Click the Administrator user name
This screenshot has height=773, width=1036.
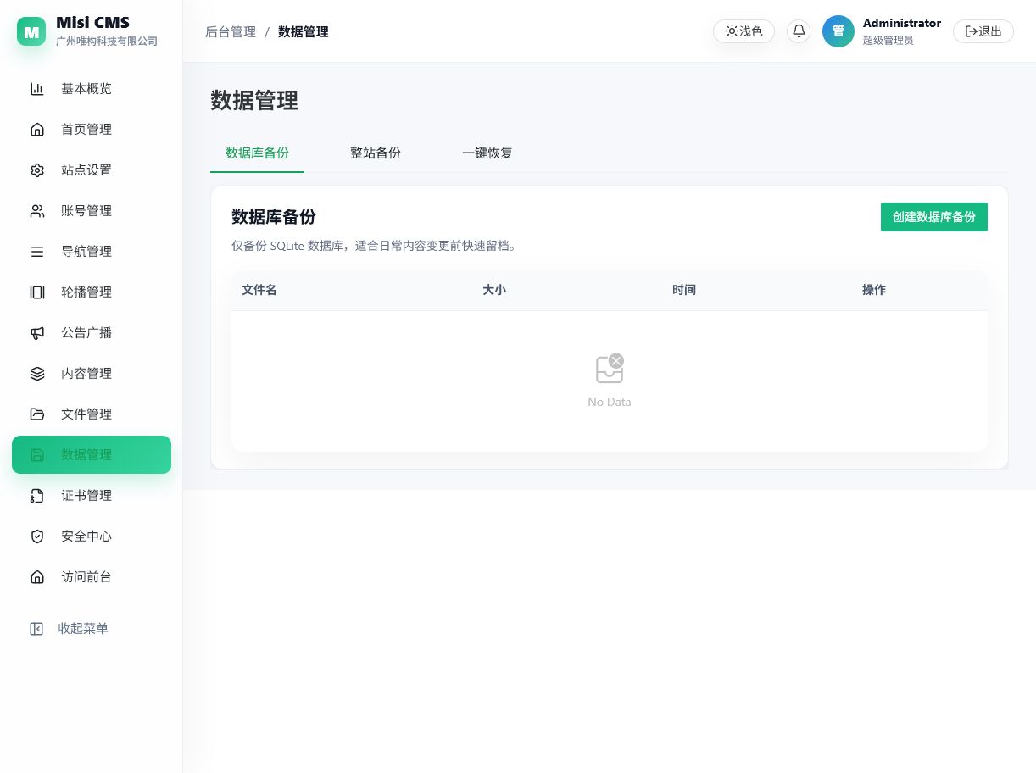click(x=902, y=24)
